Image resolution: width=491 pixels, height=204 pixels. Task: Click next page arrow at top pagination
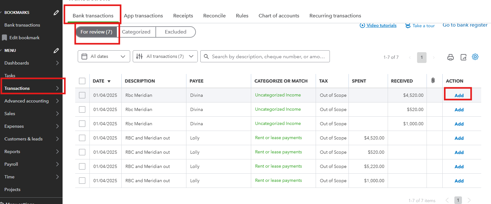(433, 58)
